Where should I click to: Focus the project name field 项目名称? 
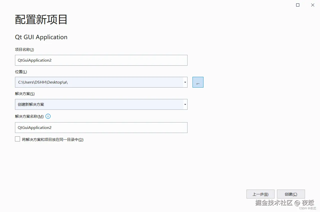click(101, 60)
